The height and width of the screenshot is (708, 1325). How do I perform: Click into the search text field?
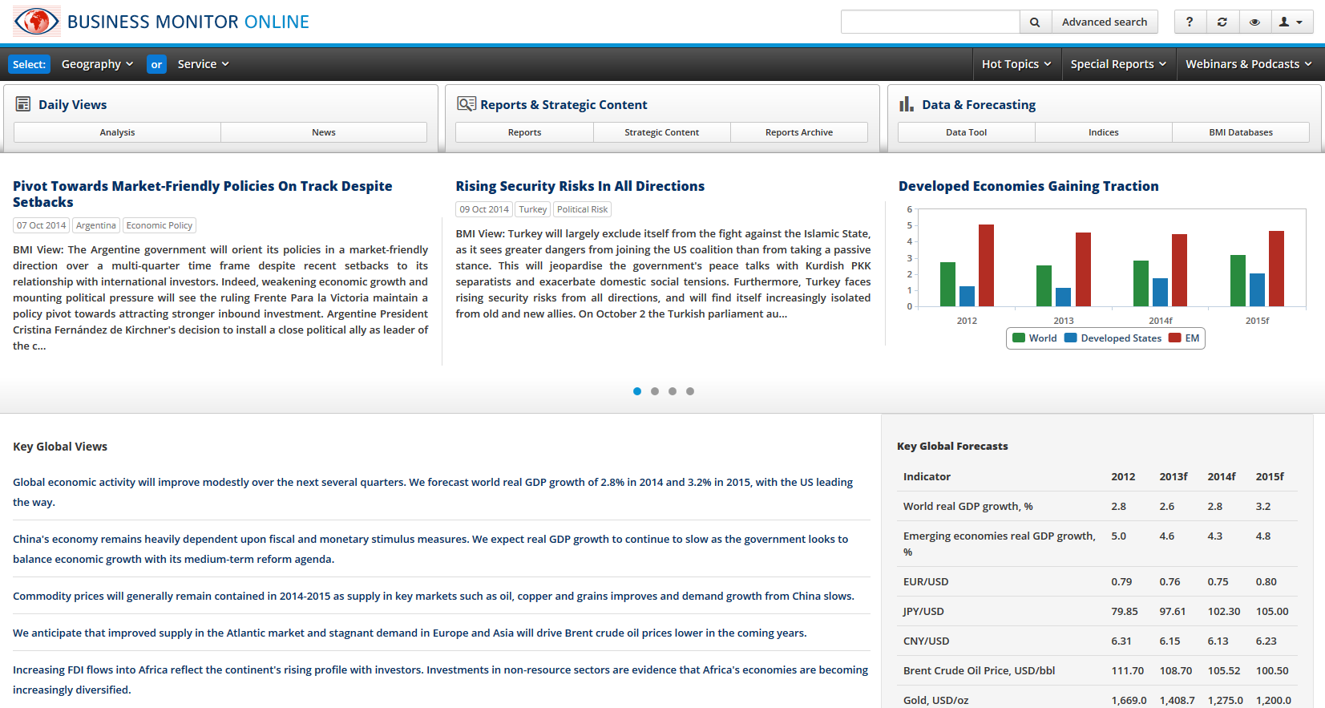tap(930, 22)
